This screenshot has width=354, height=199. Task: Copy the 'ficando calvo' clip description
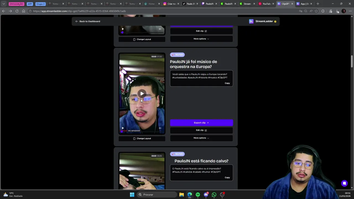227,177
